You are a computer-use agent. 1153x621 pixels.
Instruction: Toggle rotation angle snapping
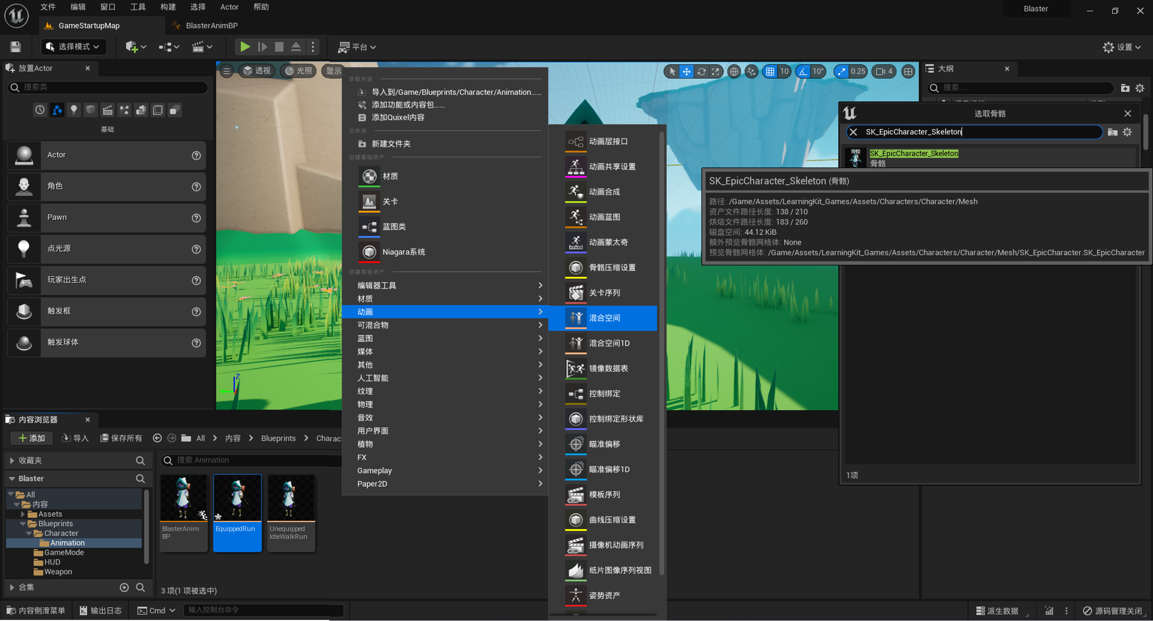(x=803, y=71)
